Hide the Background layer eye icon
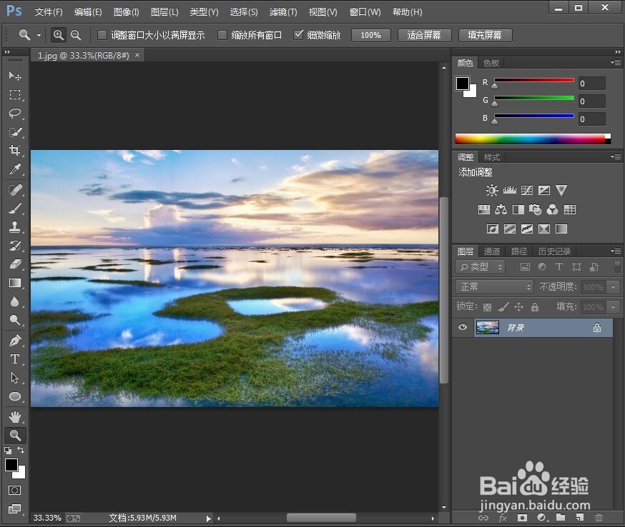Screen dimensions: 625x527 (463, 327)
